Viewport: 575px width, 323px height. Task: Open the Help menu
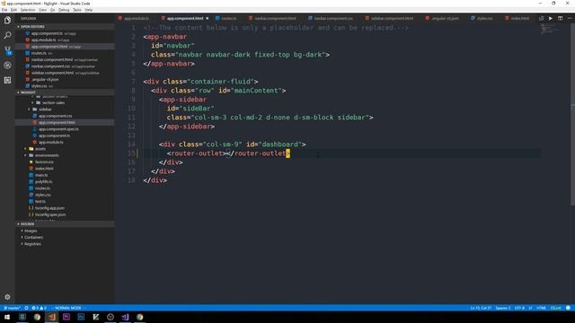click(89, 10)
